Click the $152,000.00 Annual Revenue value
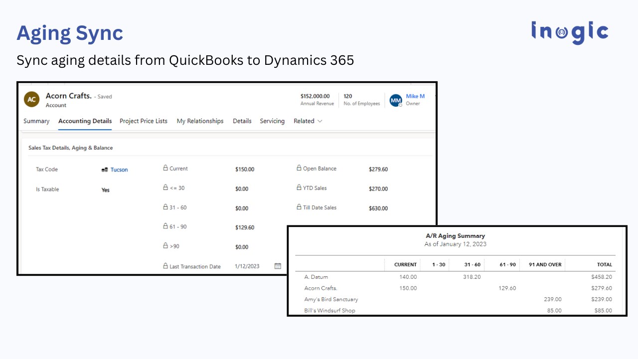Image resolution: width=638 pixels, height=359 pixels. 315,96
